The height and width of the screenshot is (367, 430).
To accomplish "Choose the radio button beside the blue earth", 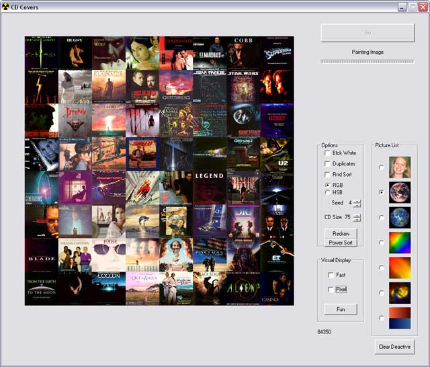I will tap(381, 218).
